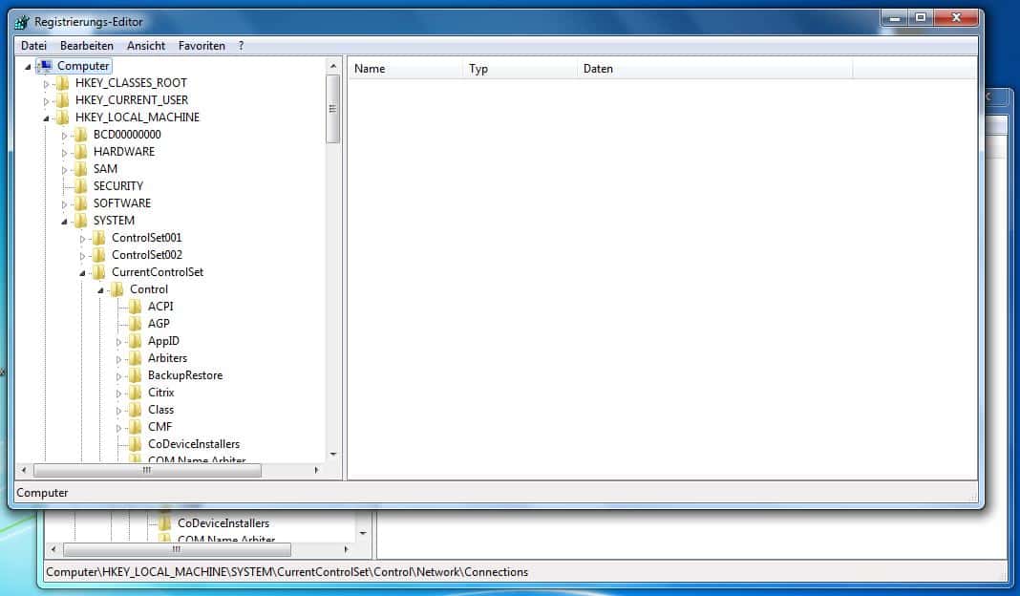Expand the ControlSet001 key
This screenshot has height=596, width=1020.
[83, 239]
